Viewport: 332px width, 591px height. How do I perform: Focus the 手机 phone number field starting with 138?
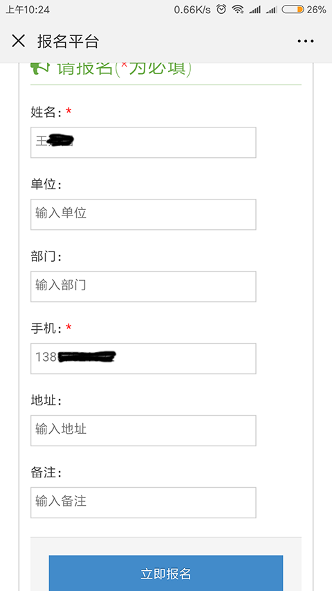point(143,358)
